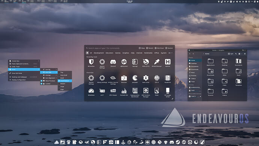259x146 pixels.
Task: Open Dolphin hamburger menu
Action: click(x=245, y=54)
